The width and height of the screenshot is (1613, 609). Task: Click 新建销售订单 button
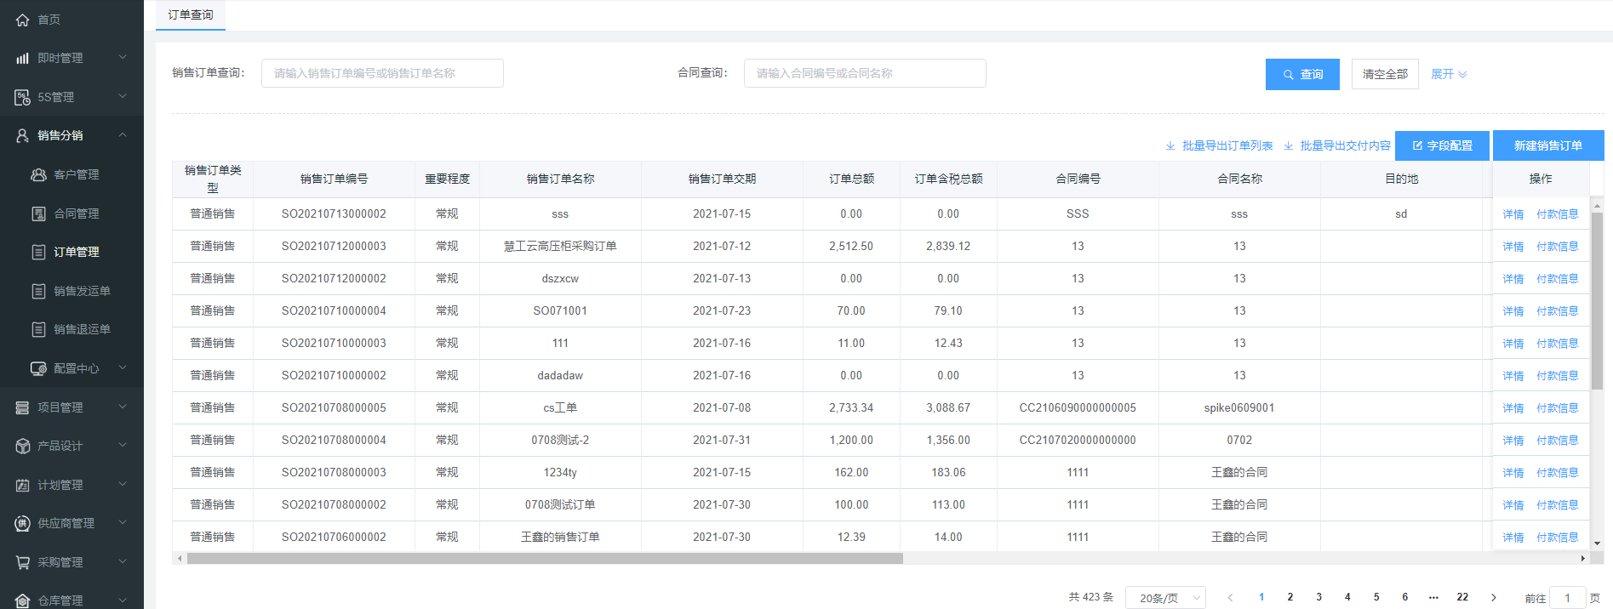click(1547, 145)
